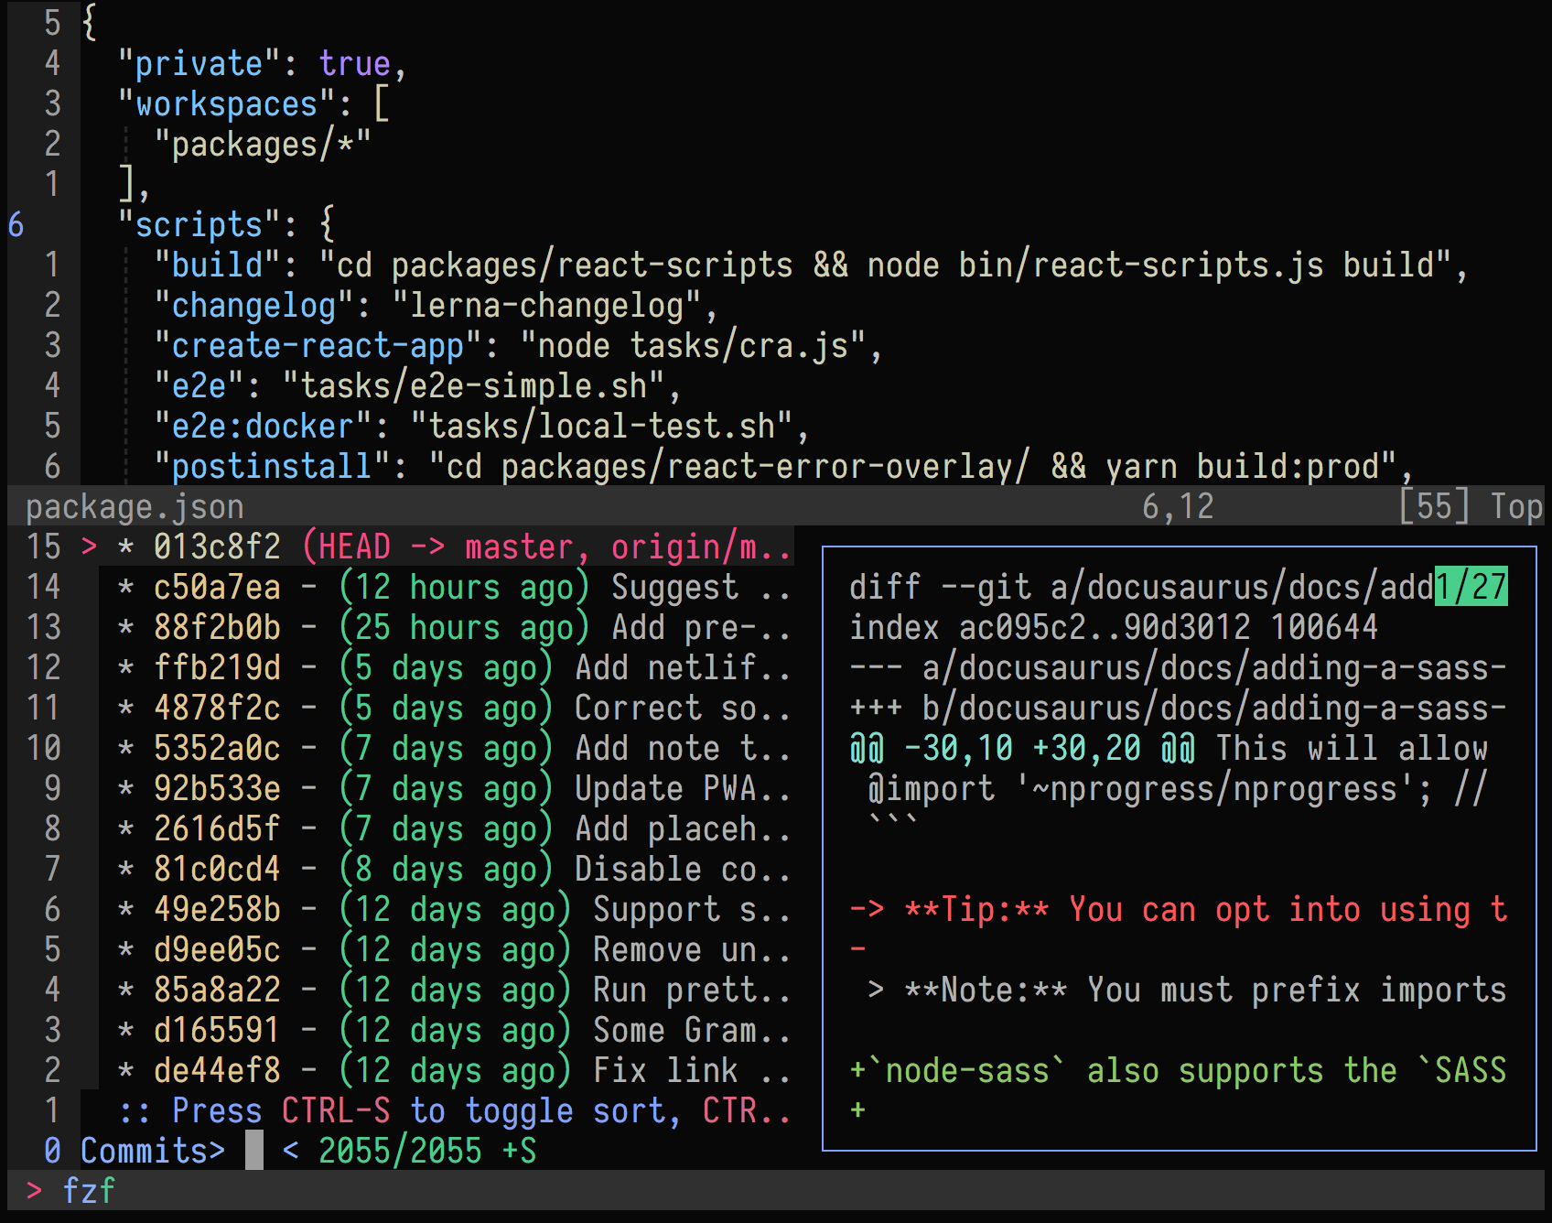Click the added node-sass diff line
1552x1223 pixels.
point(1178,1070)
